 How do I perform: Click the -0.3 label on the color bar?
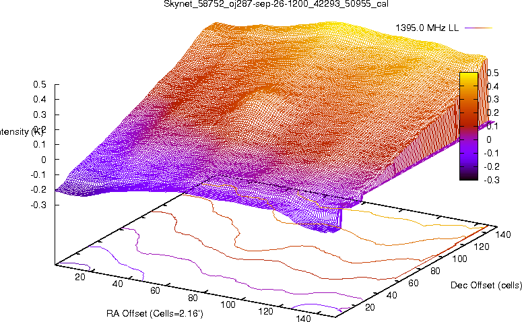[x=492, y=180]
